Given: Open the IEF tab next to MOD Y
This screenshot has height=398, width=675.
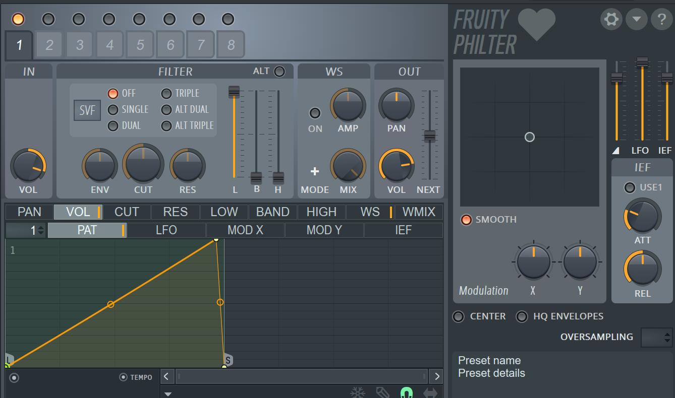Looking at the screenshot, I should coord(404,230).
